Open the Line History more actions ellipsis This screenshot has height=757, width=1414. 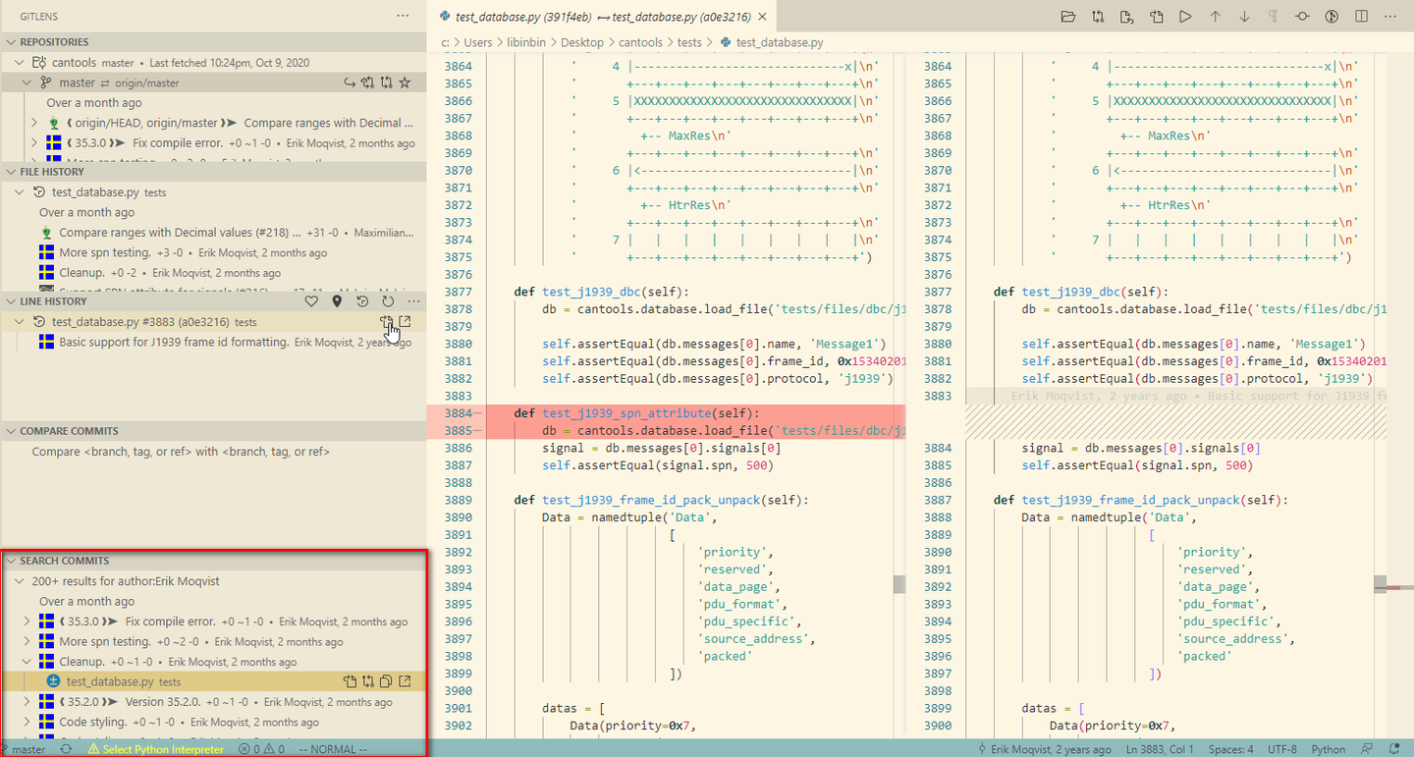[413, 301]
